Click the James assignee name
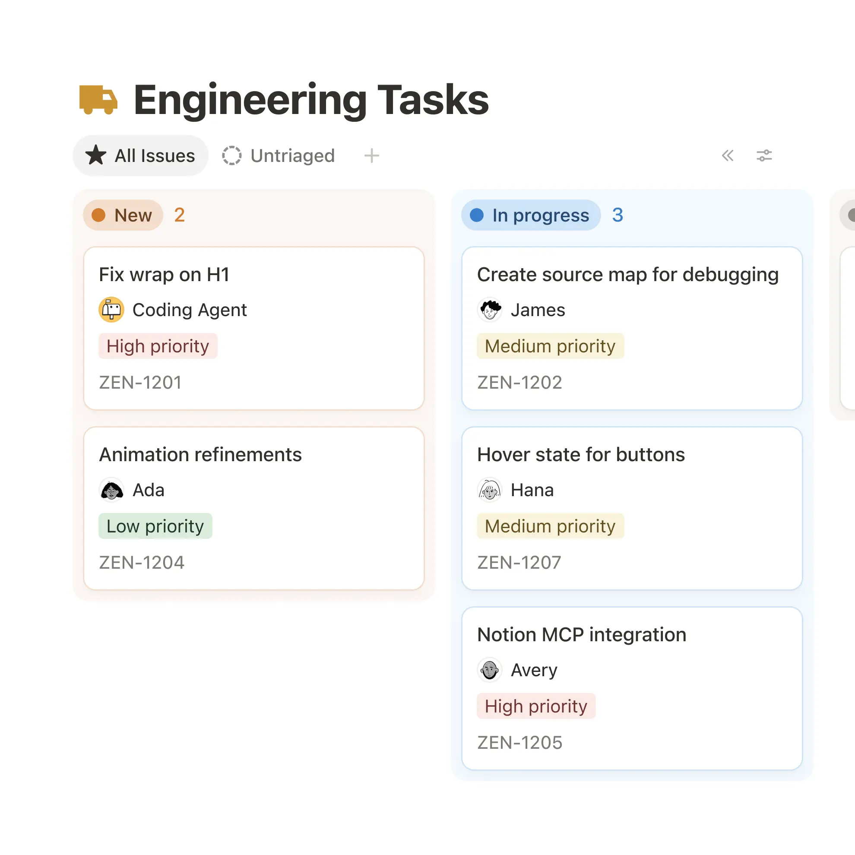Viewport: 855px width, 855px height. coord(538,310)
